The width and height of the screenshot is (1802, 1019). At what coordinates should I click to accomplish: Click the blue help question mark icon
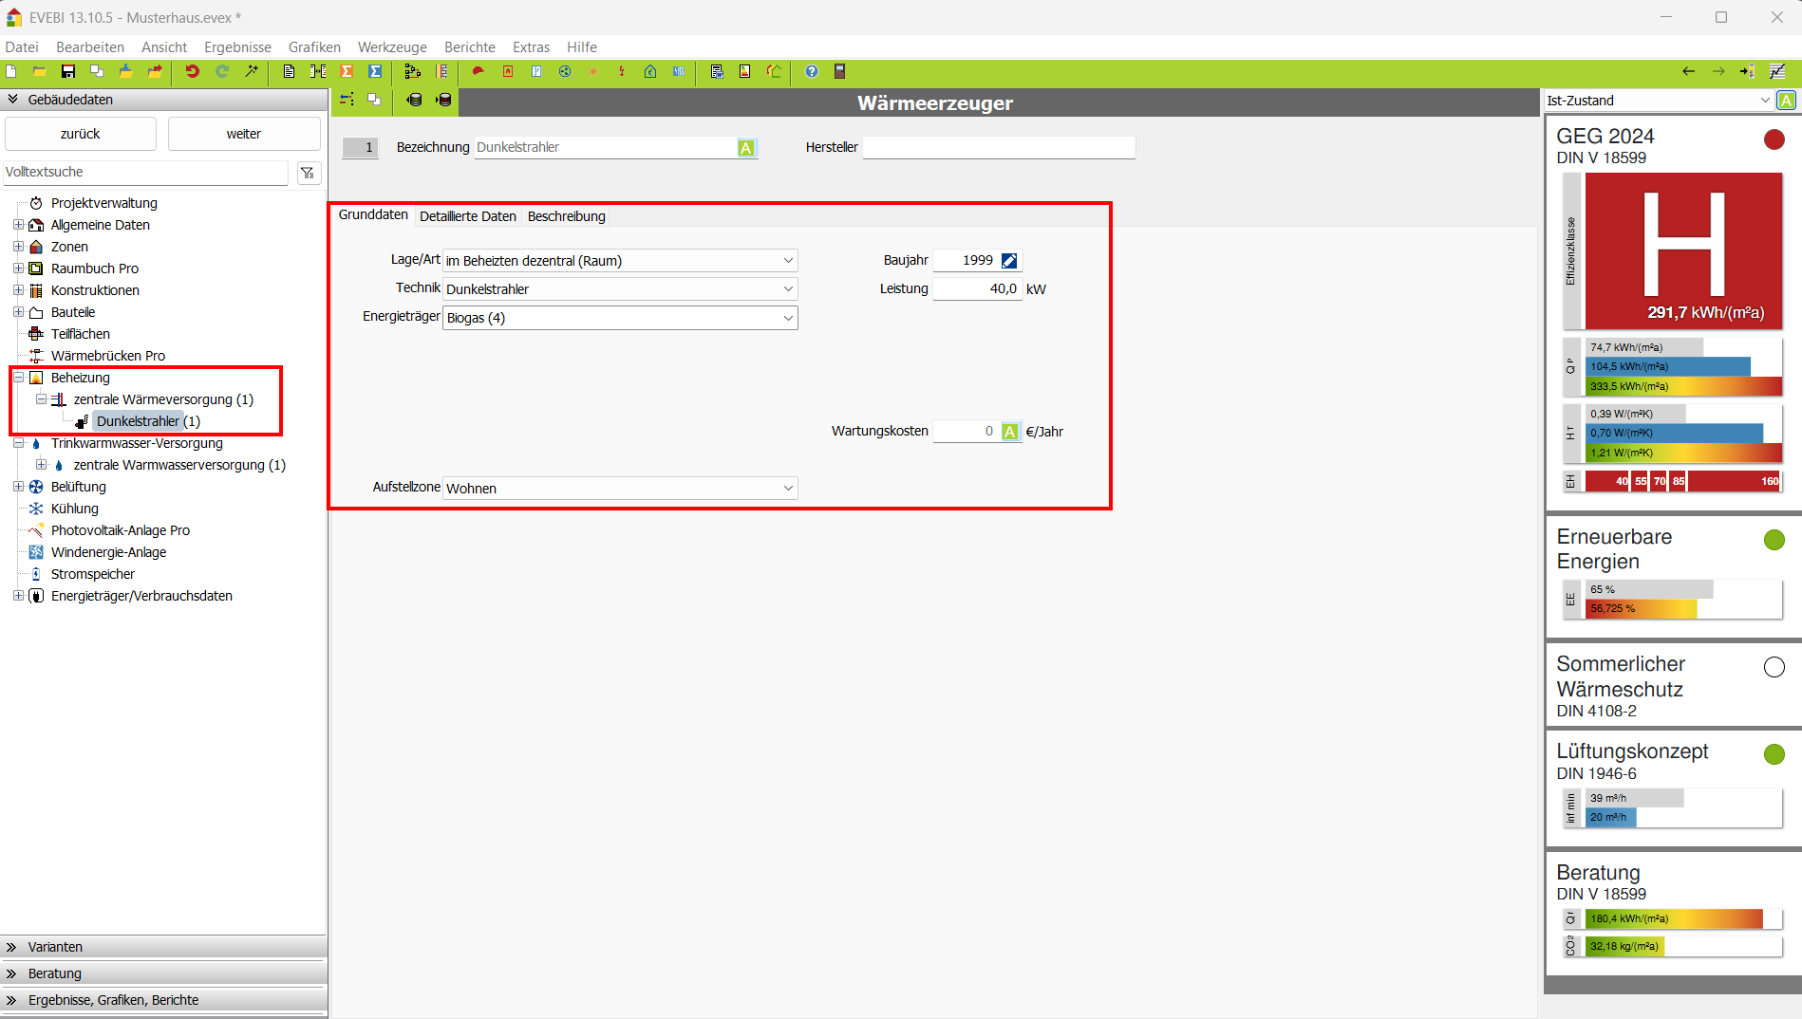pos(811,71)
